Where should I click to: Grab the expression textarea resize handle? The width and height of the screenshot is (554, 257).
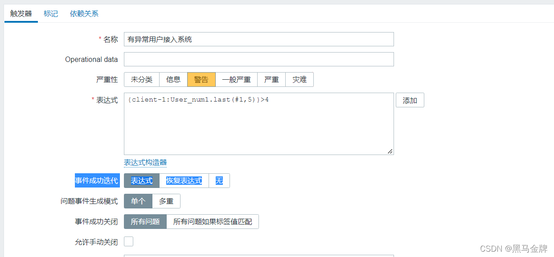[390, 151]
